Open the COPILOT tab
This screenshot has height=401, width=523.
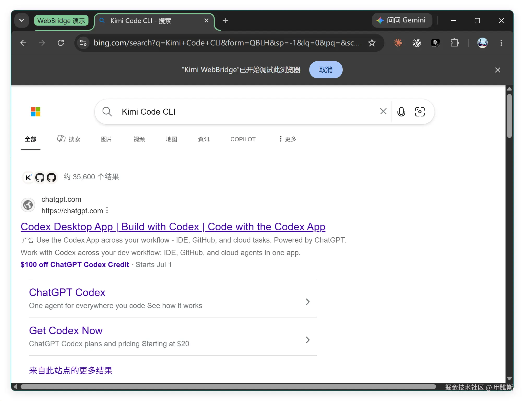click(x=243, y=139)
